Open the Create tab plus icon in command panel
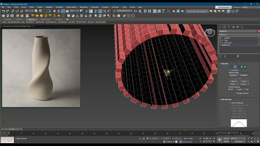The width and height of the screenshot is (260, 146). [x=220, y=27]
